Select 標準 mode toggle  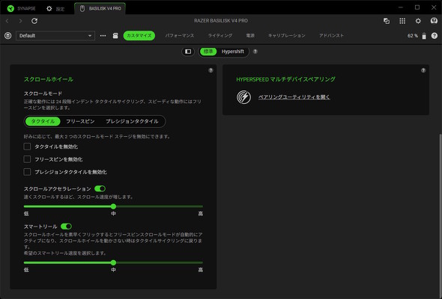208,52
